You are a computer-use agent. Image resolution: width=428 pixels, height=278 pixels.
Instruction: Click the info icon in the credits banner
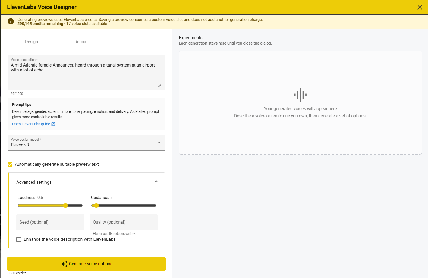click(x=11, y=21)
